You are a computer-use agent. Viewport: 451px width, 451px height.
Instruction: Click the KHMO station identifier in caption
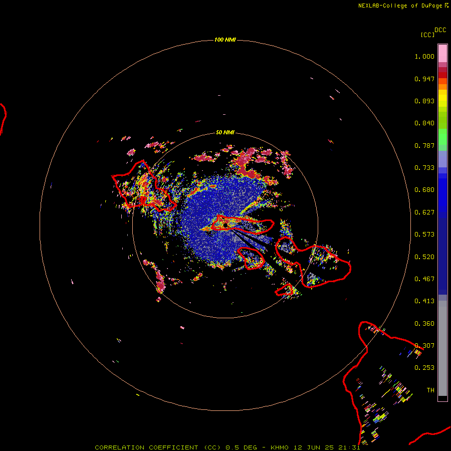pos(279,447)
